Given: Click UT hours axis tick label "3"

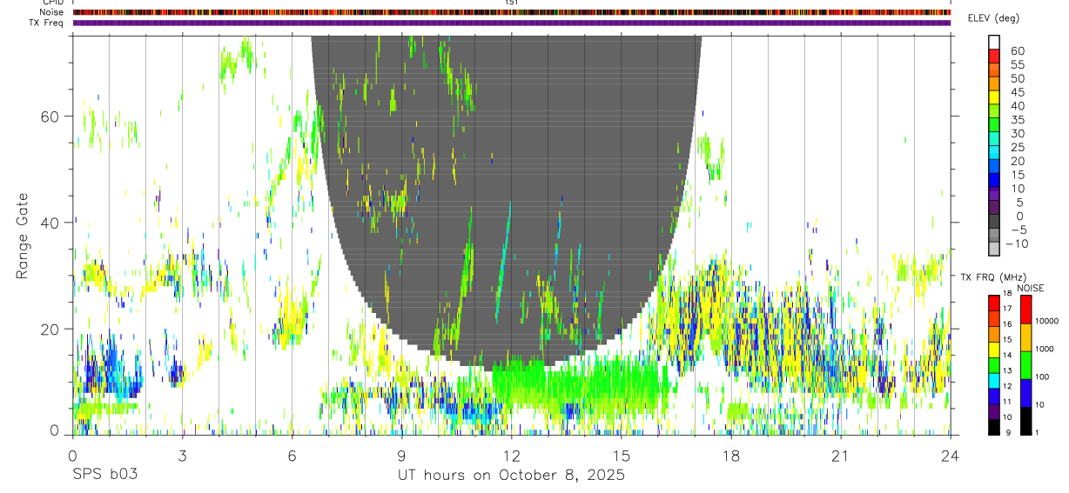Looking at the screenshot, I should pos(183,455).
